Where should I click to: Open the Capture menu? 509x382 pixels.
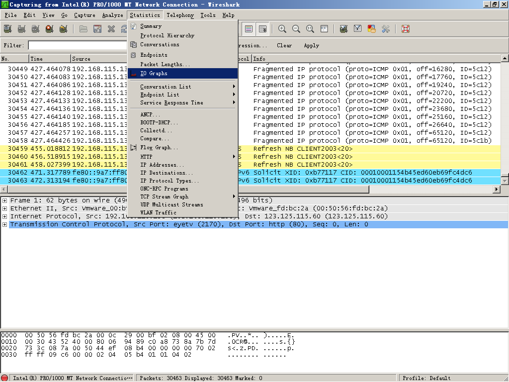85,15
